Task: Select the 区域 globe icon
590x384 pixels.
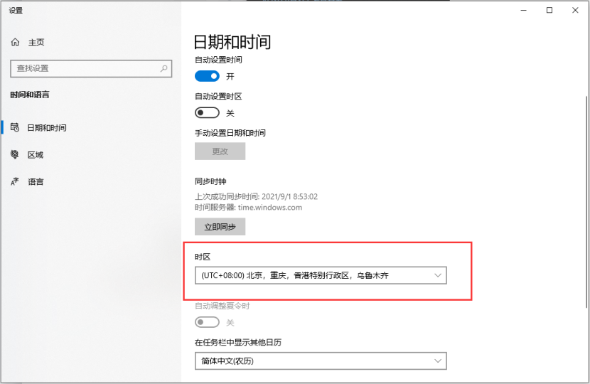Action: (15, 154)
